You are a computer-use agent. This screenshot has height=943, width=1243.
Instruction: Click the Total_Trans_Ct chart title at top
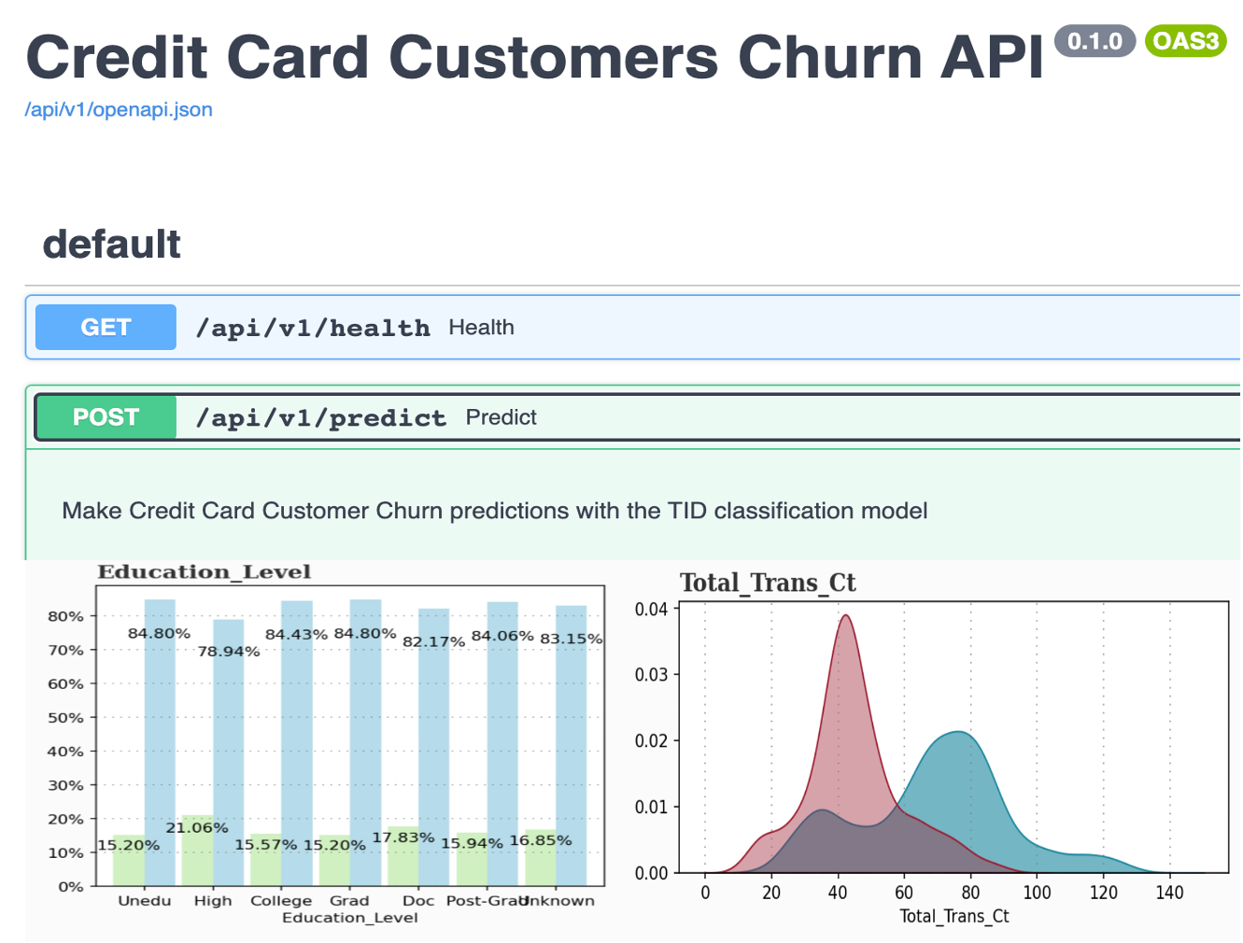coord(767,584)
